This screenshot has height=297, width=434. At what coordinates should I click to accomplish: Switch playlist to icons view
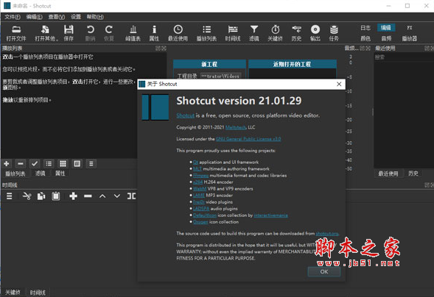77,164
